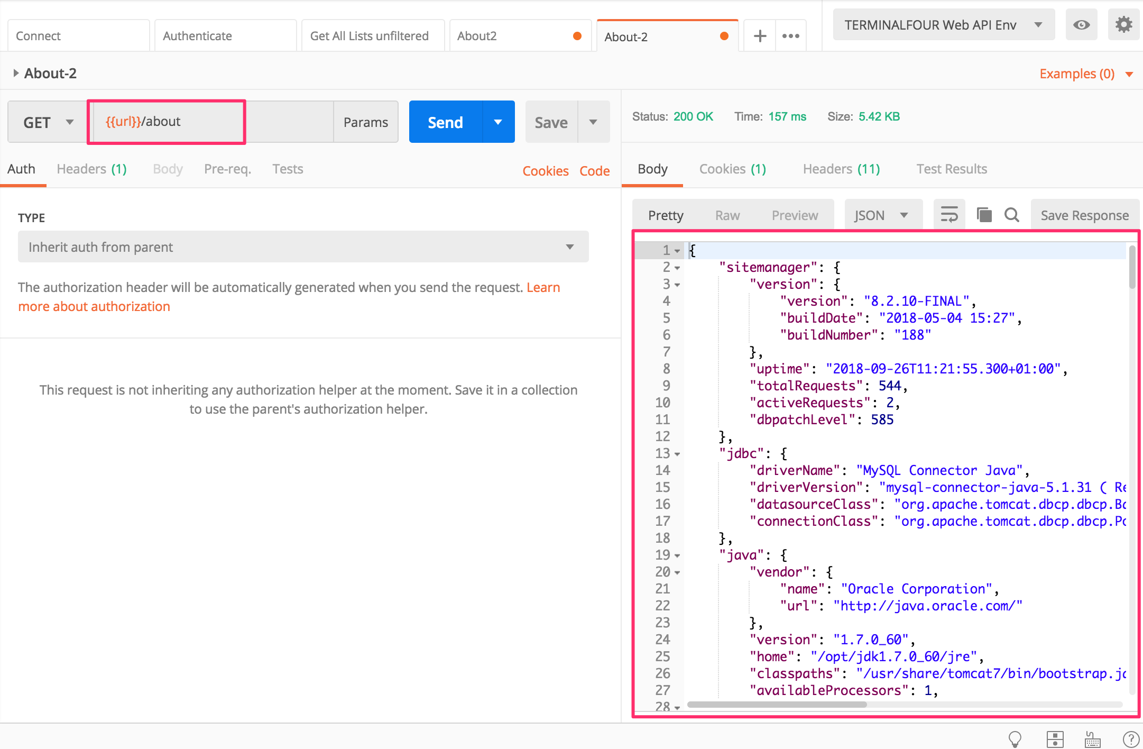1143x749 pixels.
Task: Switch to Raw response view
Action: click(x=727, y=215)
